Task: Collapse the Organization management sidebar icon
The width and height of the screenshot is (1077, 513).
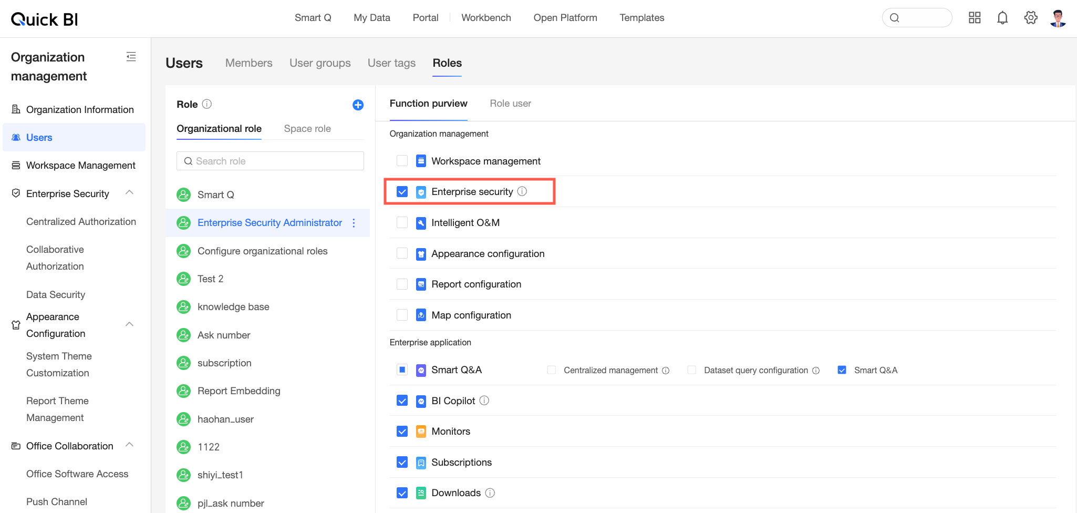Action: click(131, 57)
